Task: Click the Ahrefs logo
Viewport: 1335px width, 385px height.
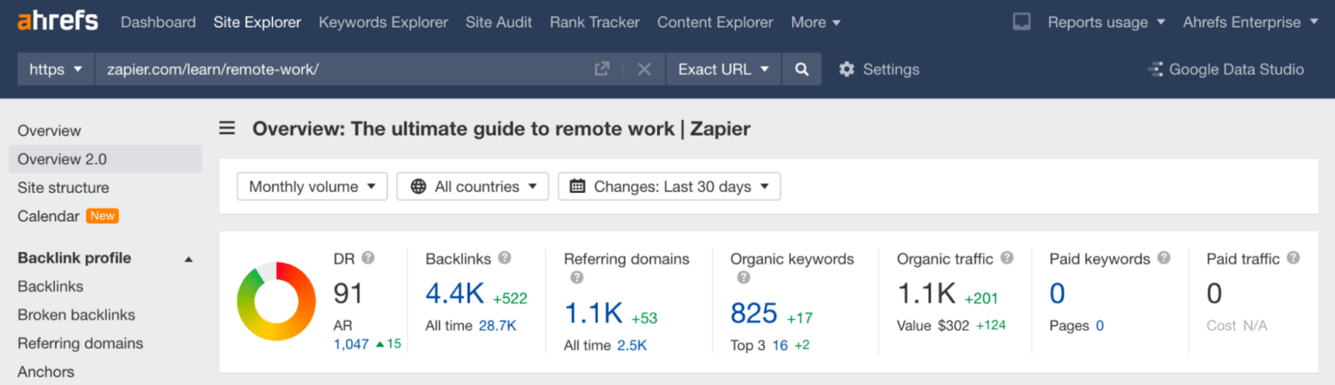Action: 58,22
